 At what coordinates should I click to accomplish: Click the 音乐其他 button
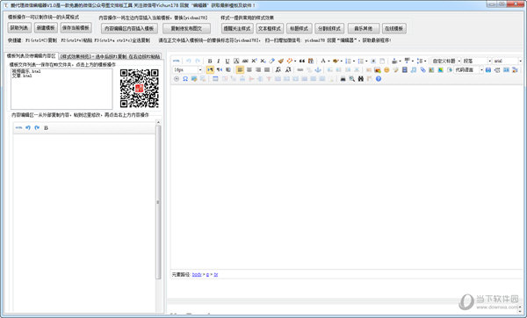tap(364, 29)
